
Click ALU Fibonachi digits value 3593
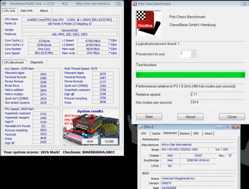[43, 74]
